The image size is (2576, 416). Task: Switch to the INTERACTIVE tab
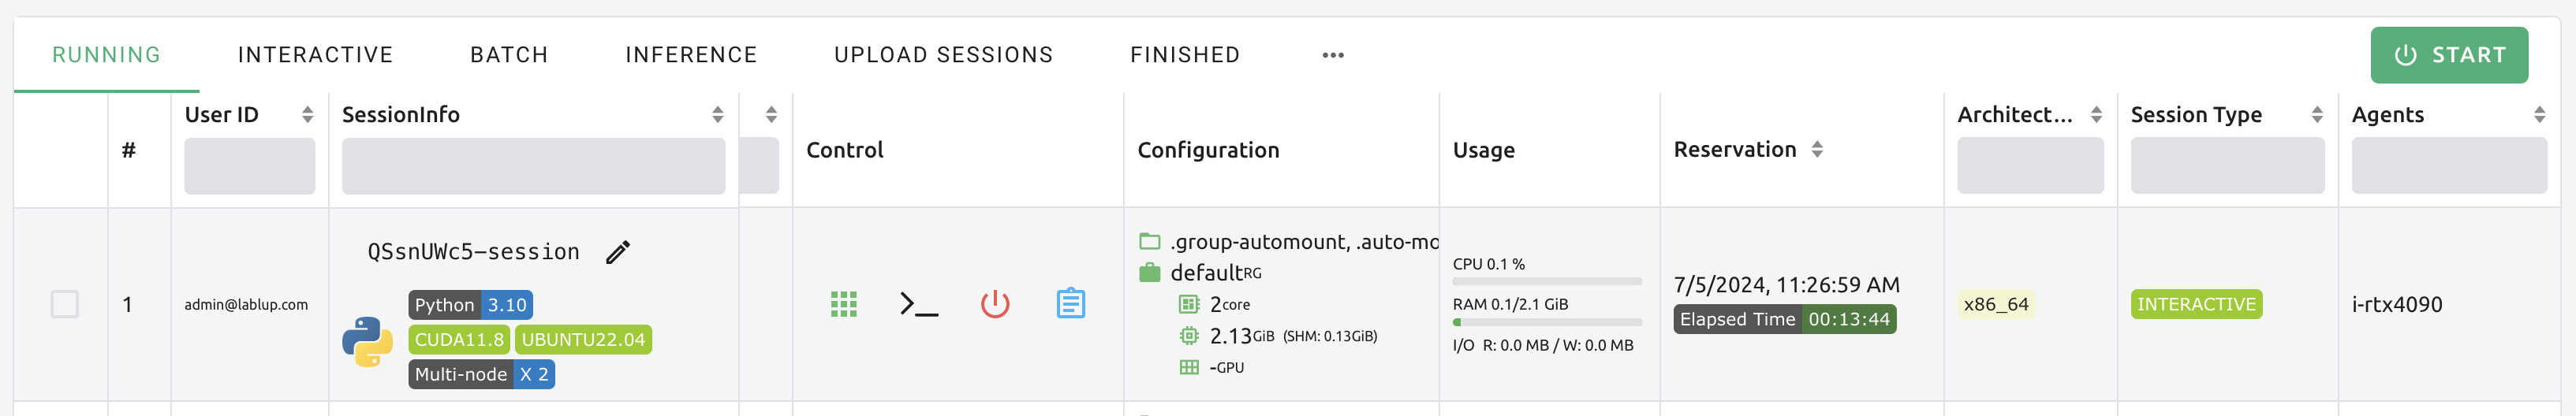315,55
